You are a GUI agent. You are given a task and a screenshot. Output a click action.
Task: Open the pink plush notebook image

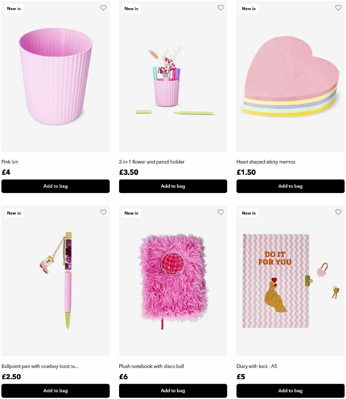pos(173,281)
